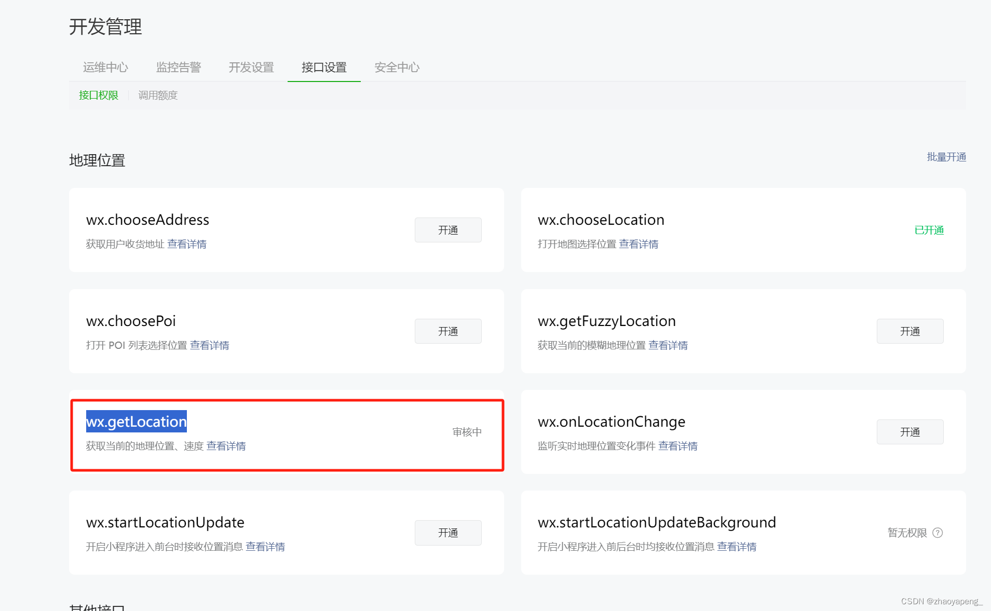Enable wx.choosePoi with its 开通 button

(x=448, y=331)
